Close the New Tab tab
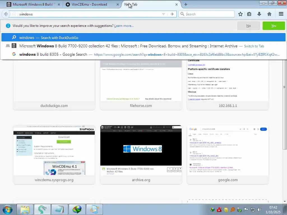The height and width of the screenshot is (215, 287). point(177,4)
